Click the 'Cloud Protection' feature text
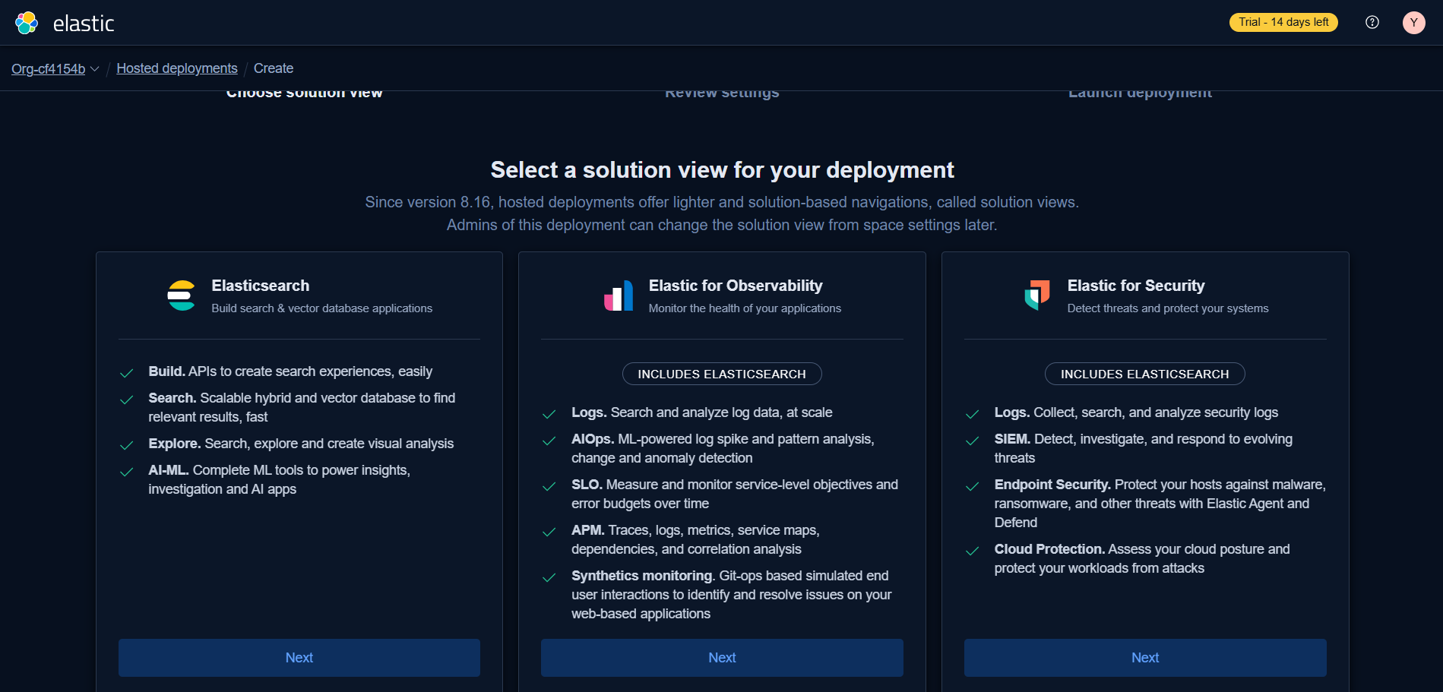This screenshot has height=692, width=1443. [1142, 558]
